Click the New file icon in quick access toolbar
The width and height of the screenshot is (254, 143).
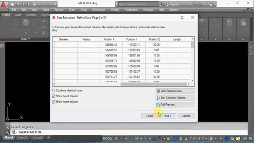[x=13, y=4]
